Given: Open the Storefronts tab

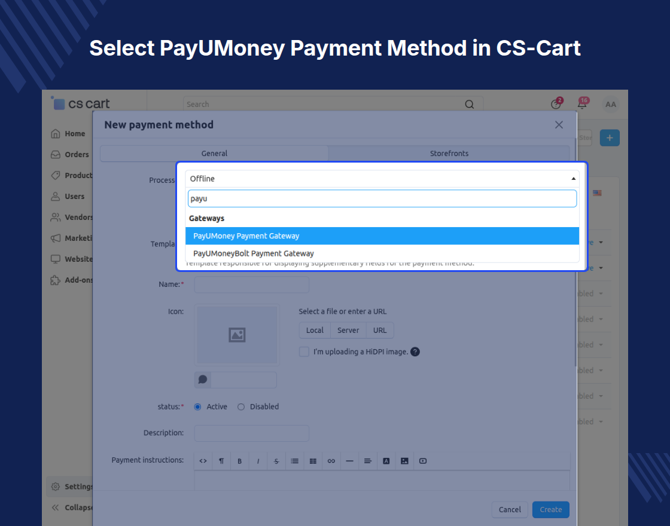Looking at the screenshot, I should (x=449, y=153).
